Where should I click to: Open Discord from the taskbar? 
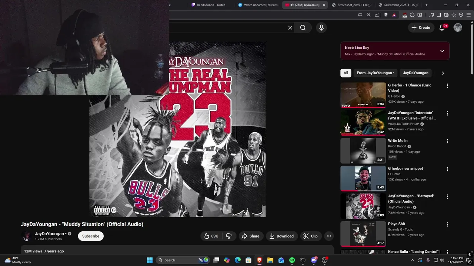[314, 260]
